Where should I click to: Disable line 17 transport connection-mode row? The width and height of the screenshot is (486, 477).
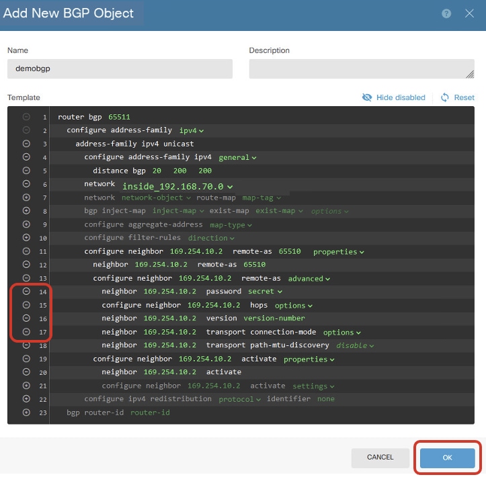26,332
